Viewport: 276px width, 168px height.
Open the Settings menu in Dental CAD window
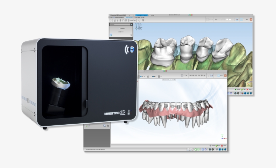pyautogui.click(x=152, y=15)
